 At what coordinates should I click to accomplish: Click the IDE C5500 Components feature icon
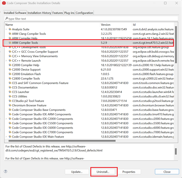(x=10, y=123)
